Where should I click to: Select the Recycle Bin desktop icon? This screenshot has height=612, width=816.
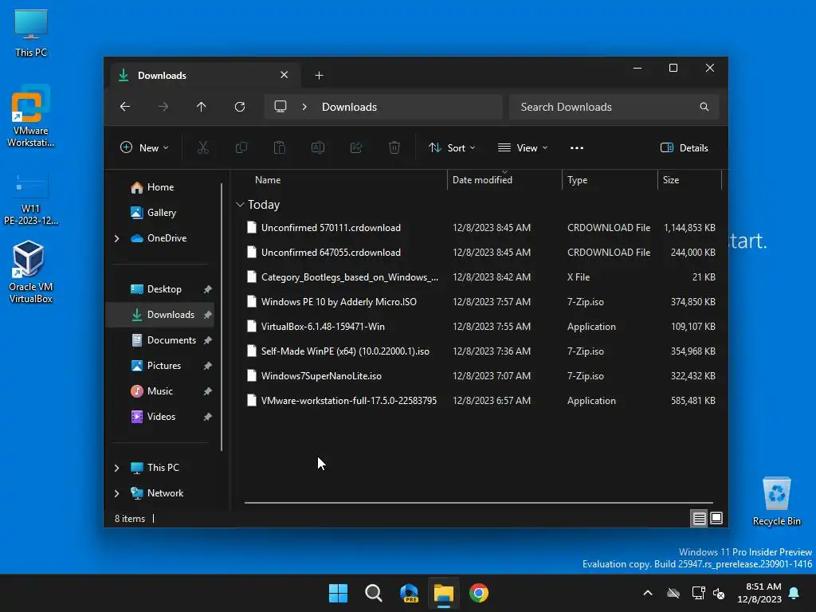776,502
